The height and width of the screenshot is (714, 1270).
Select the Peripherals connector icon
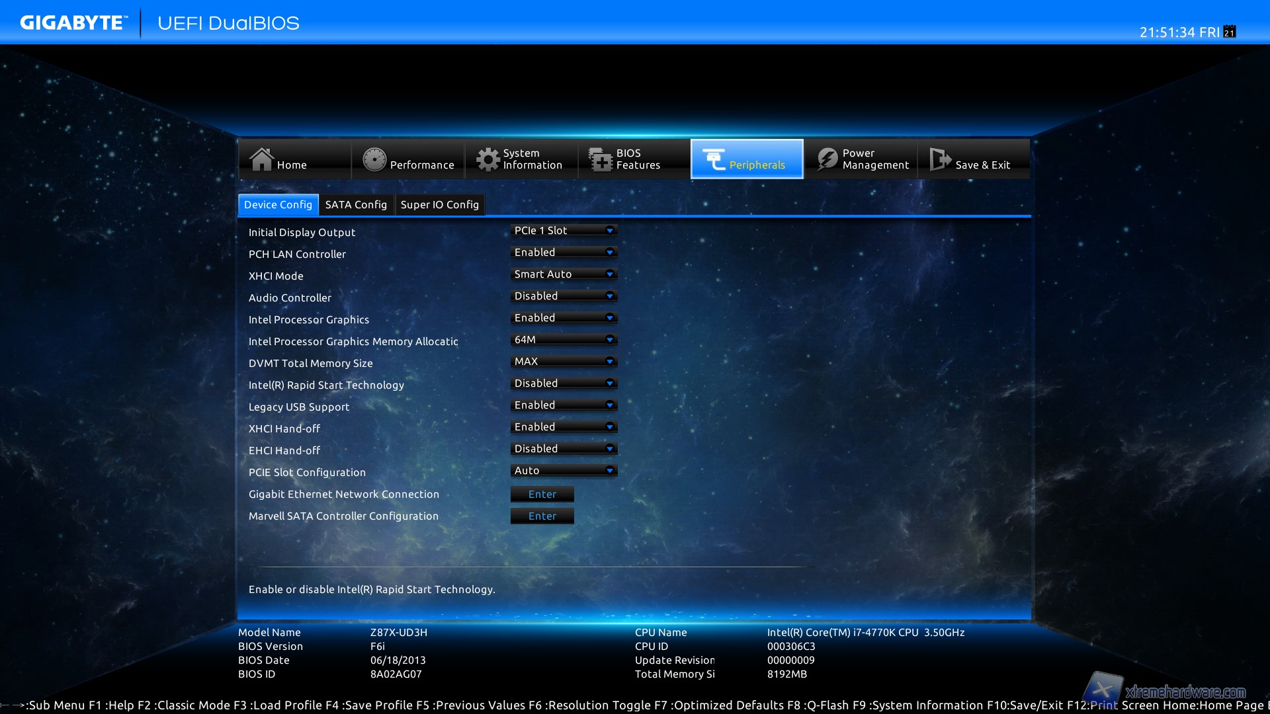pos(714,159)
